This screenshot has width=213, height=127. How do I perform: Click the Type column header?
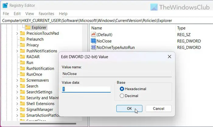click(181, 28)
